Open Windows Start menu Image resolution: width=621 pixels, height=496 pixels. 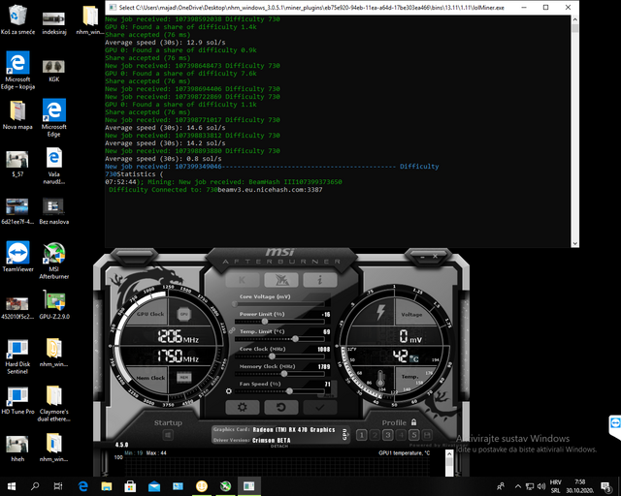tap(11, 486)
